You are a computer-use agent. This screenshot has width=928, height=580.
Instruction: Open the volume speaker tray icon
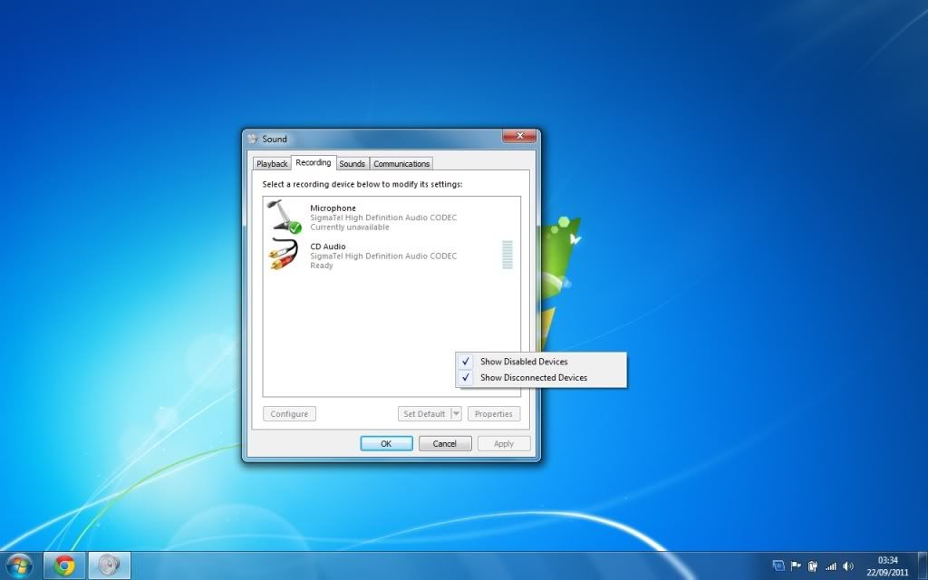click(x=848, y=566)
